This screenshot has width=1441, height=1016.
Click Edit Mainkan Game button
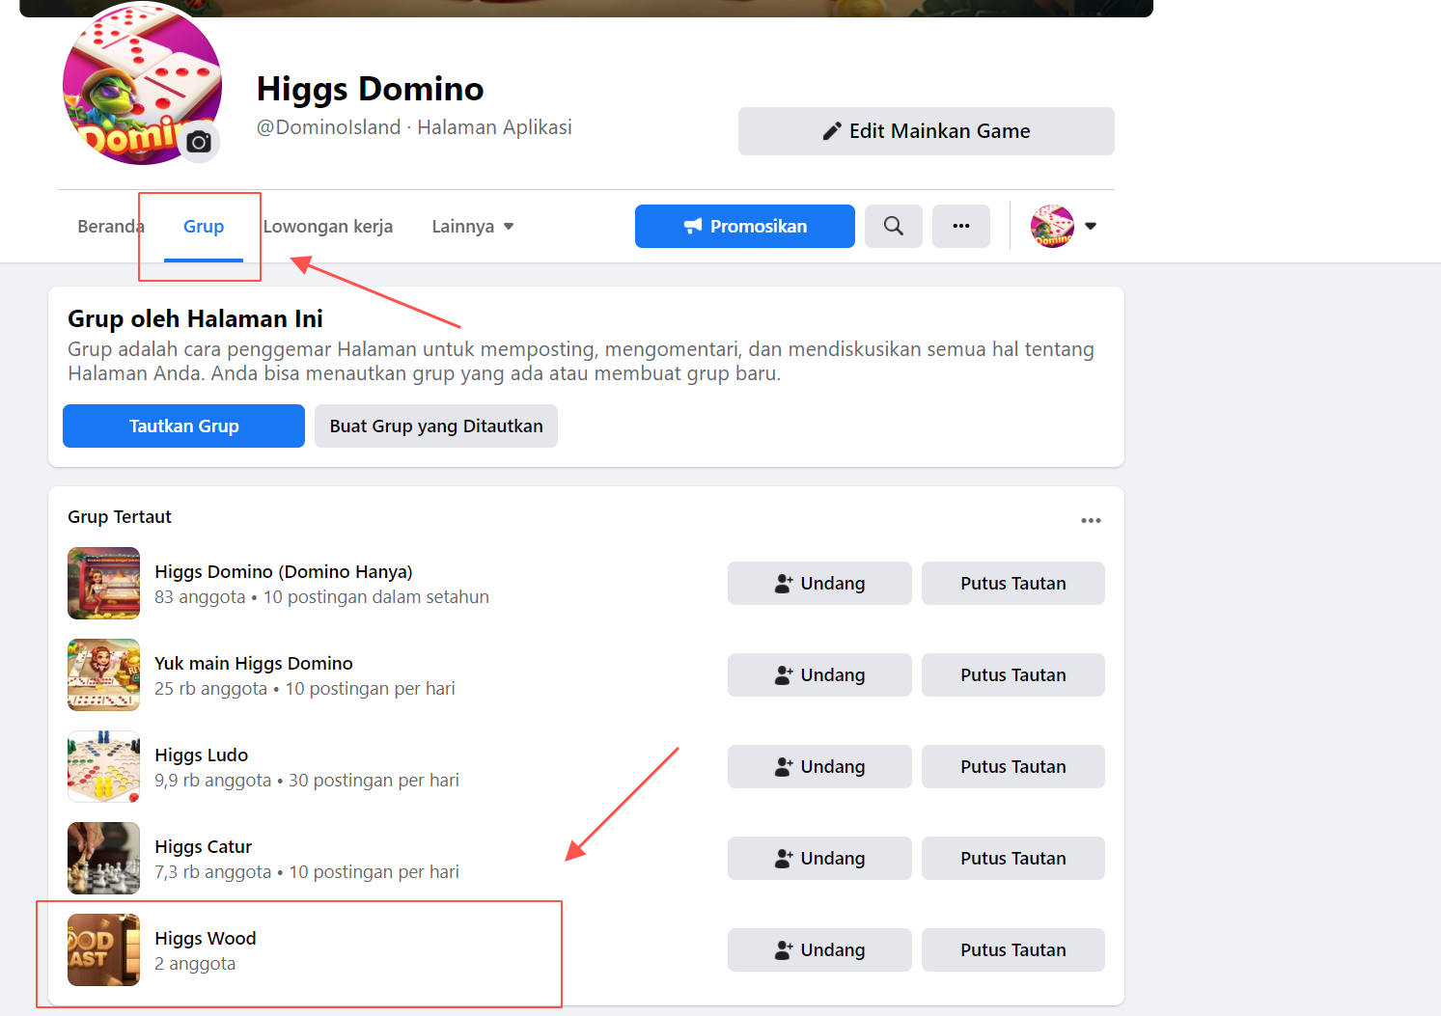tap(927, 131)
